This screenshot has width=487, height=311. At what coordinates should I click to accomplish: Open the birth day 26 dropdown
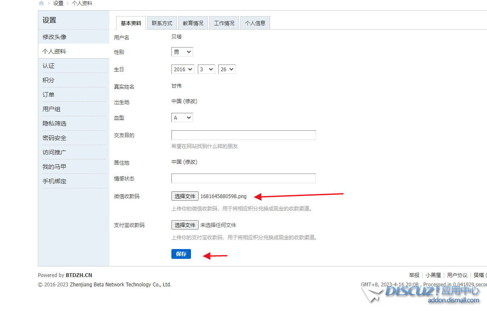[x=226, y=69]
